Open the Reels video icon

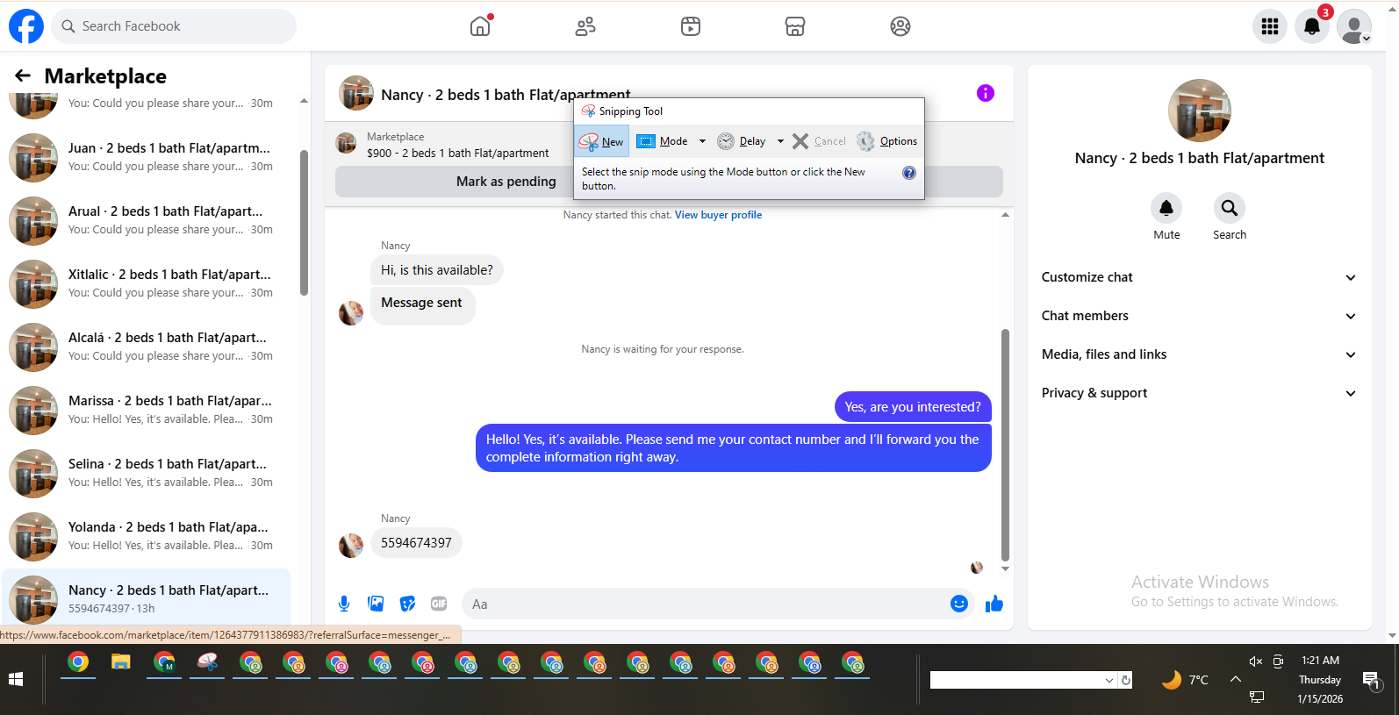(691, 26)
